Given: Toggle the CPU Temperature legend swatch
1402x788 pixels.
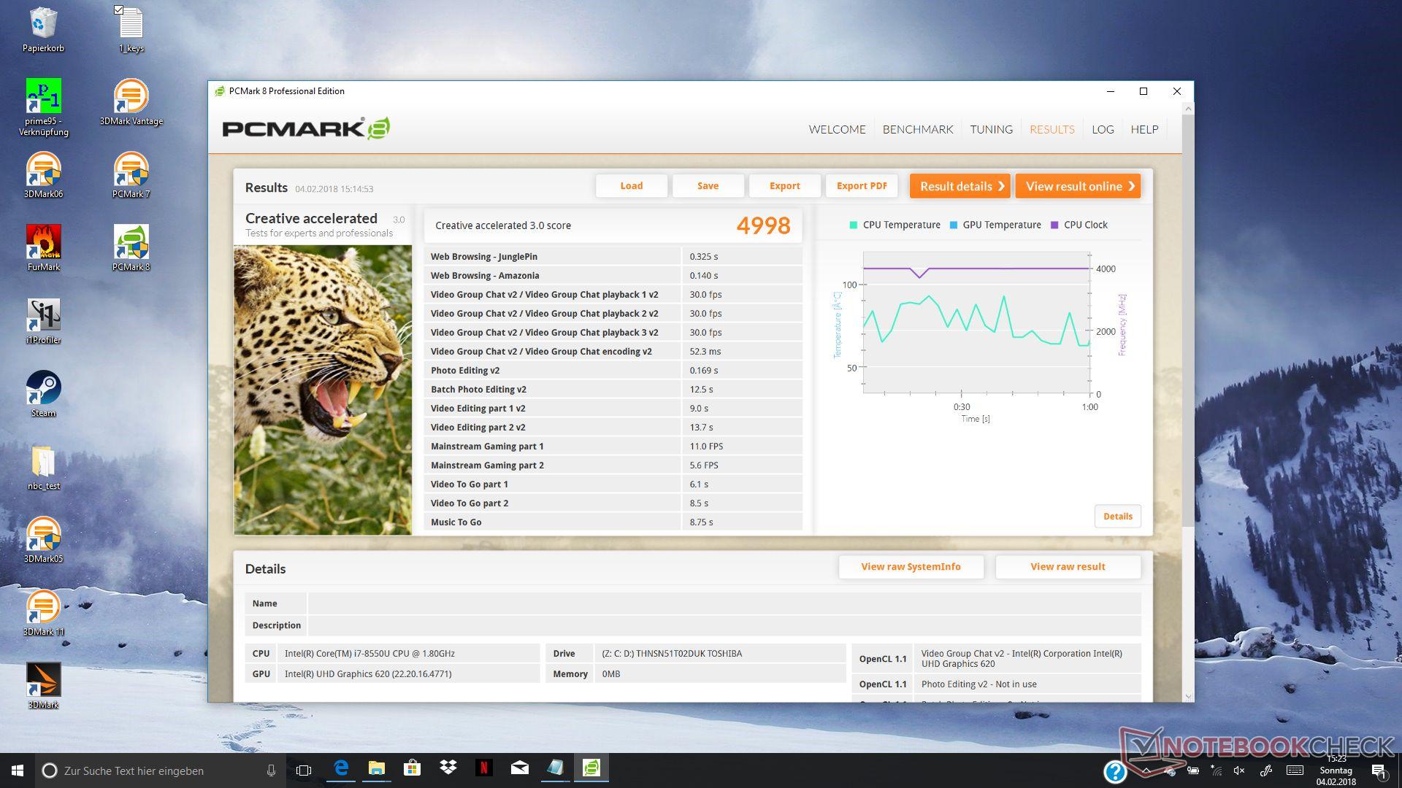Looking at the screenshot, I should [853, 225].
